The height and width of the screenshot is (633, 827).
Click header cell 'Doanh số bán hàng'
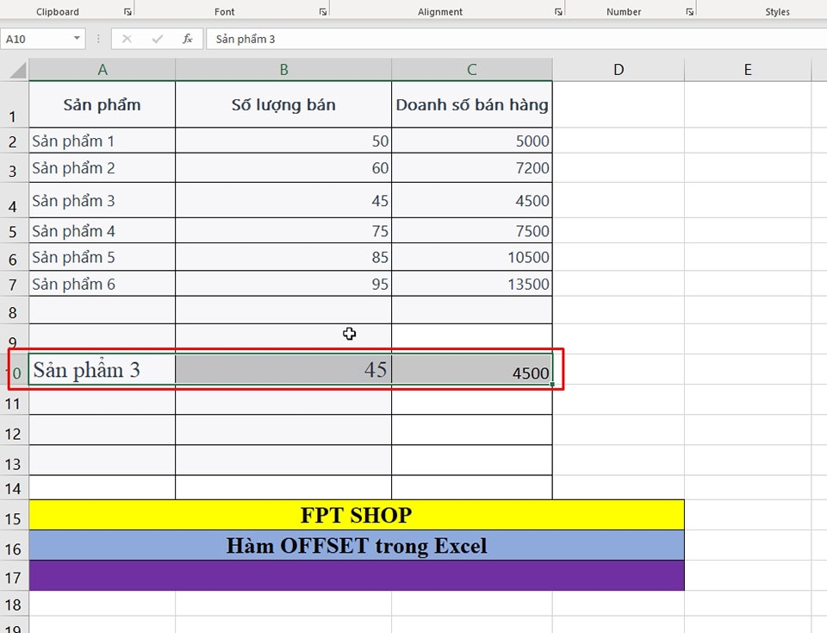[472, 104]
